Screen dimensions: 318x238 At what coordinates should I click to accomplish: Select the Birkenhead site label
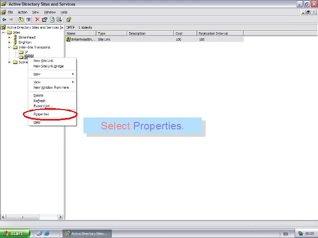tap(27, 37)
